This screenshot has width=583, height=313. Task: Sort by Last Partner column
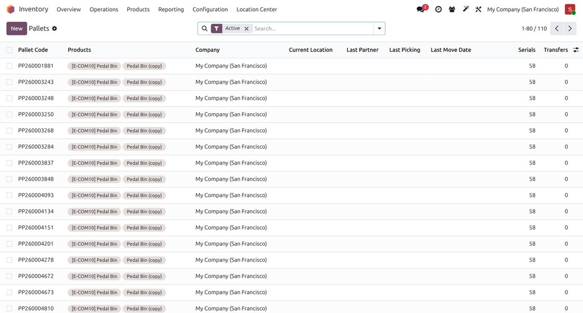363,50
